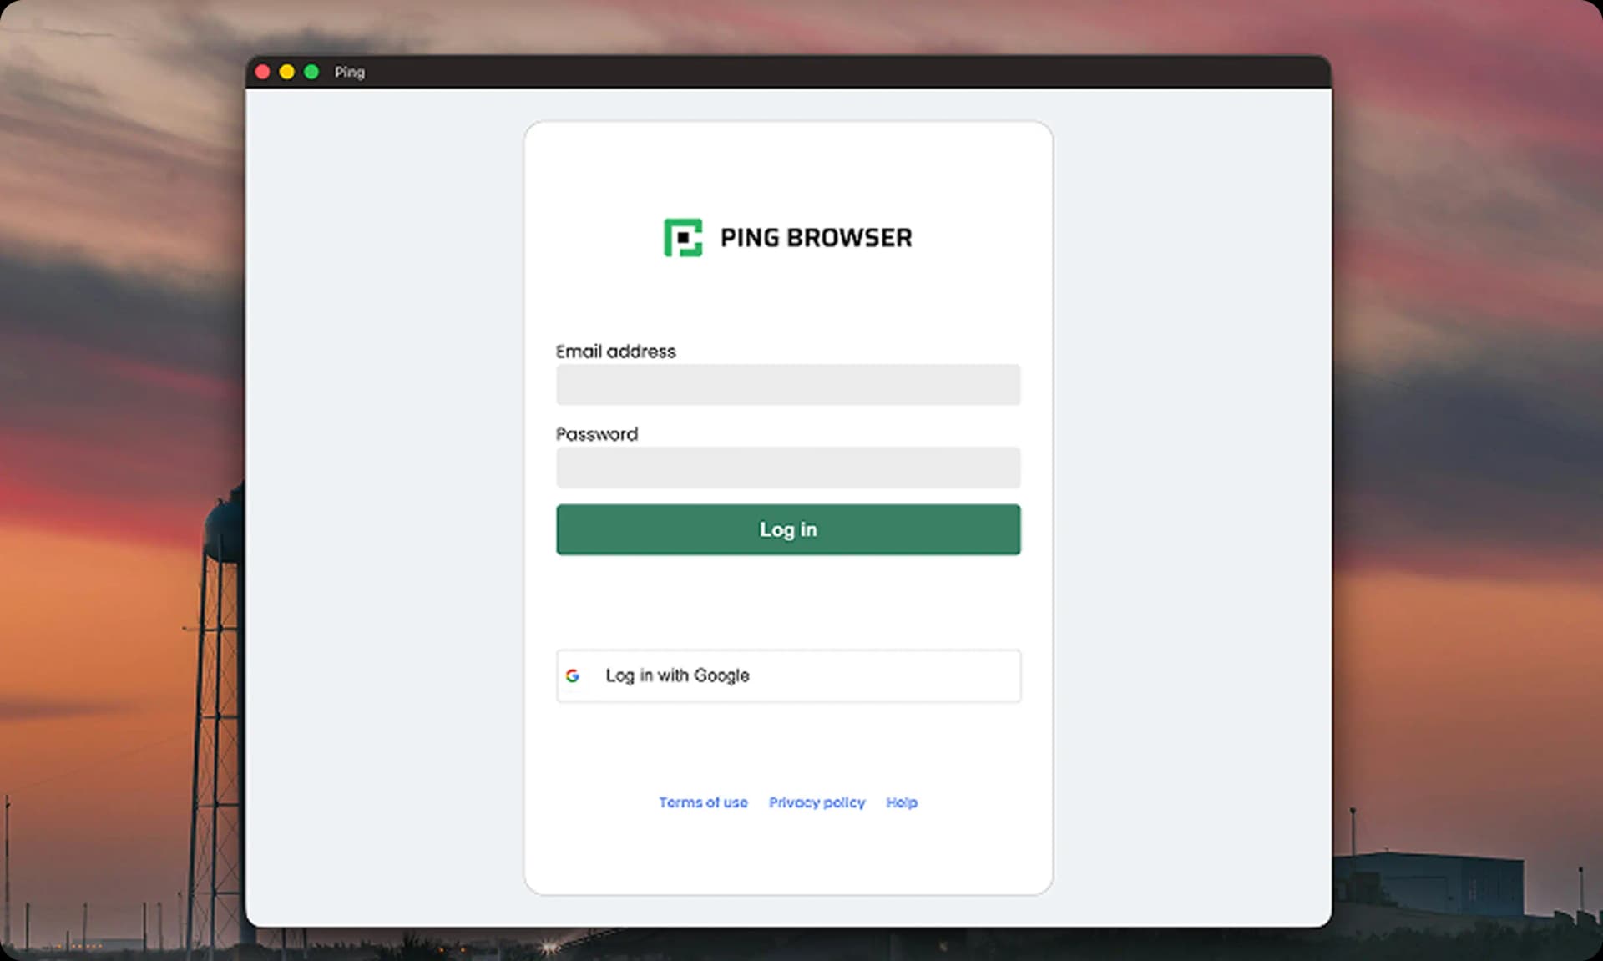
Task: Click the green Ping Browser logo icon
Action: [684, 238]
